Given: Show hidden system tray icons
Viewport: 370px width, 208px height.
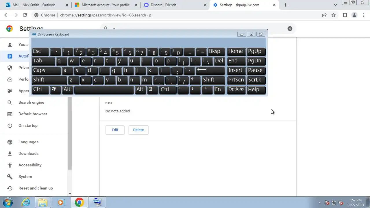Looking at the screenshot, I should pos(319,203).
